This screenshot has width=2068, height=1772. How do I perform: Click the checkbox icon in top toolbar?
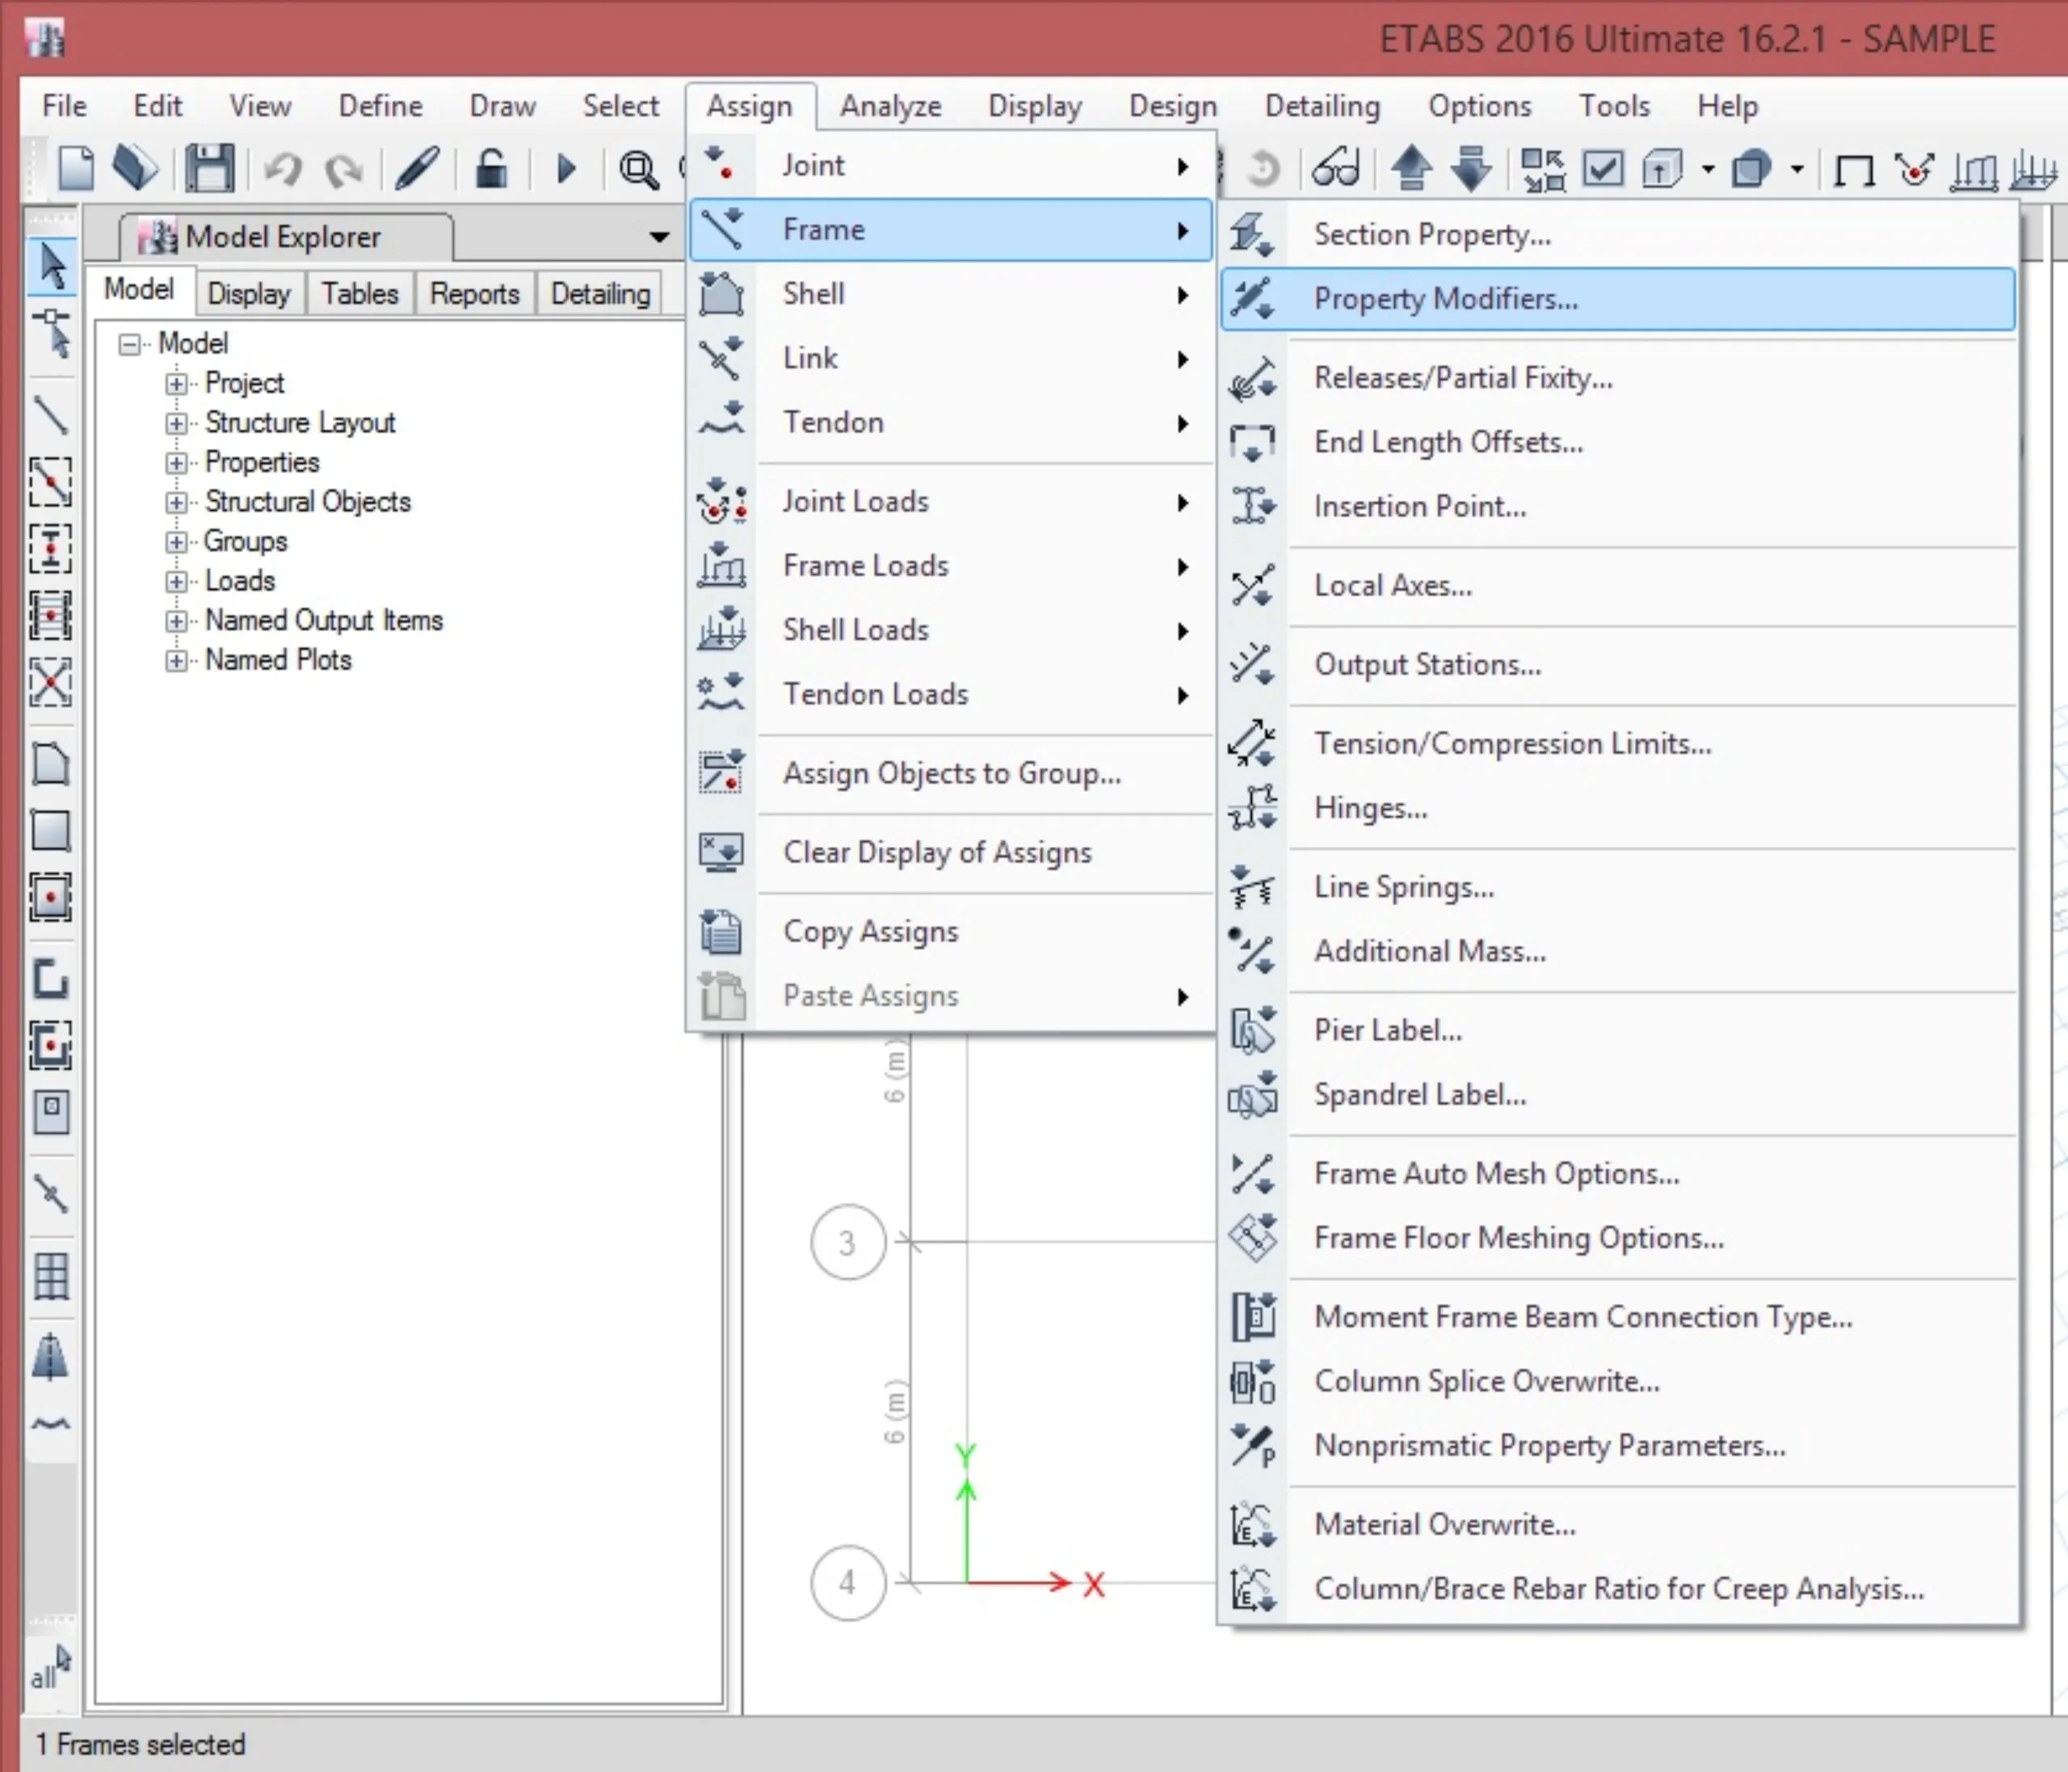(x=1602, y=168)
